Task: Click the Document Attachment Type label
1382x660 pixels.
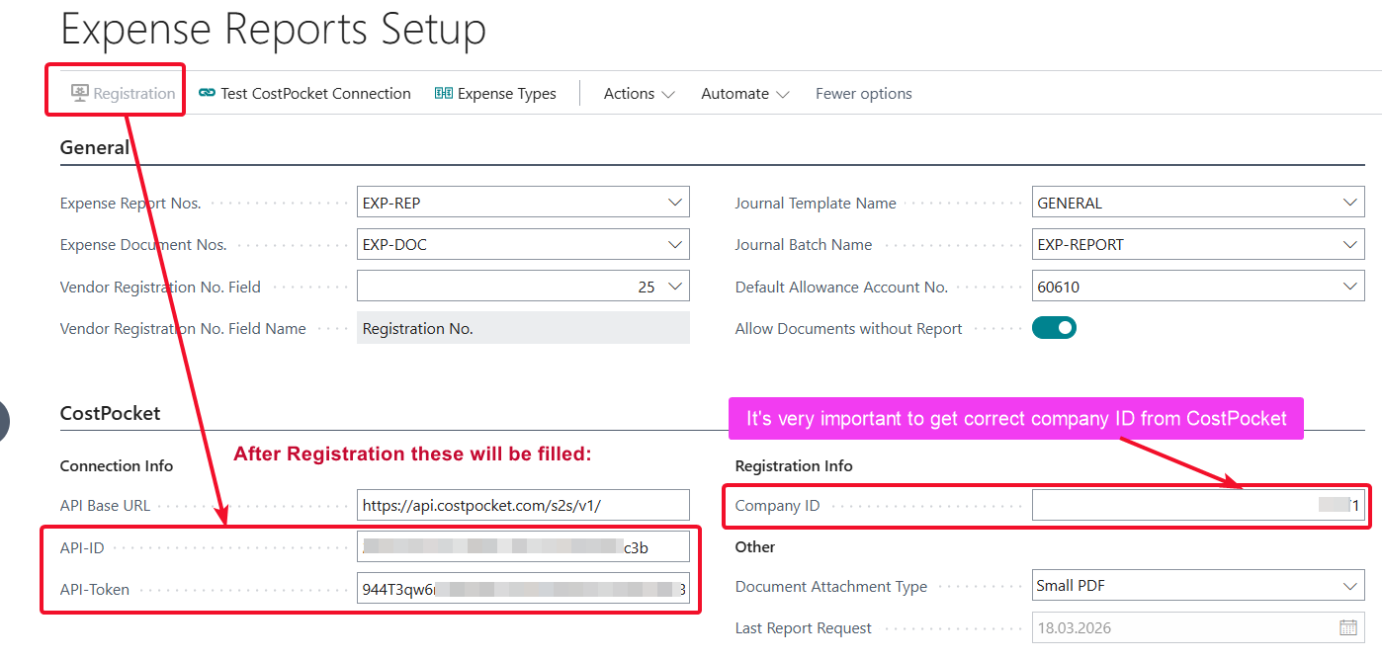Action: [831, 587]
